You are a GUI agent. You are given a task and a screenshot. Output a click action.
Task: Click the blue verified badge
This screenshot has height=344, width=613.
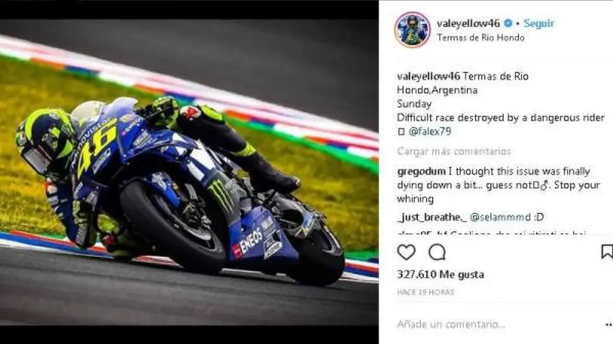pyautogui.click(x=508, y=24)
